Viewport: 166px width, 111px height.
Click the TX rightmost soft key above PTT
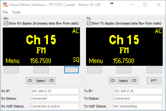click(x=154, y=70)
